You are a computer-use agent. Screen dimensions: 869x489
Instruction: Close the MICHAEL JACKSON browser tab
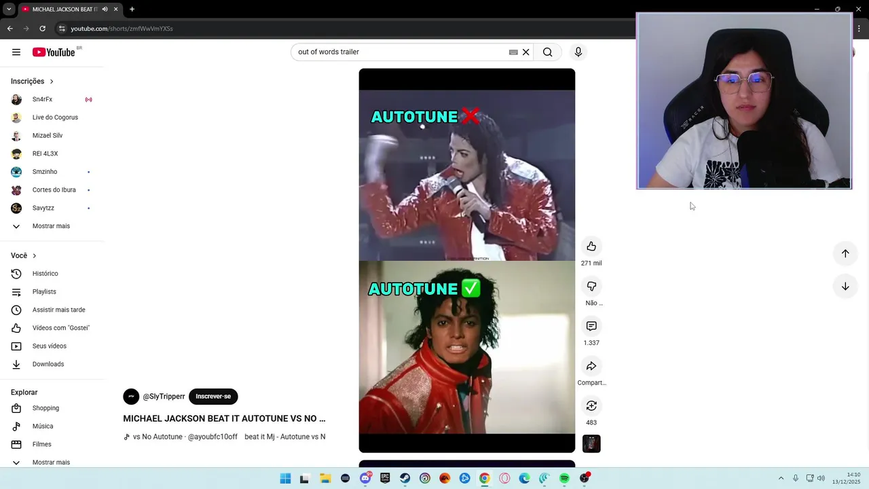116,10
